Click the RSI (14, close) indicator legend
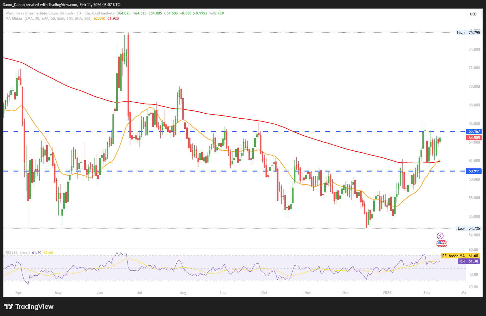This screenshot has height=316, width=486. pyautogui.click(x=18, y=253)
